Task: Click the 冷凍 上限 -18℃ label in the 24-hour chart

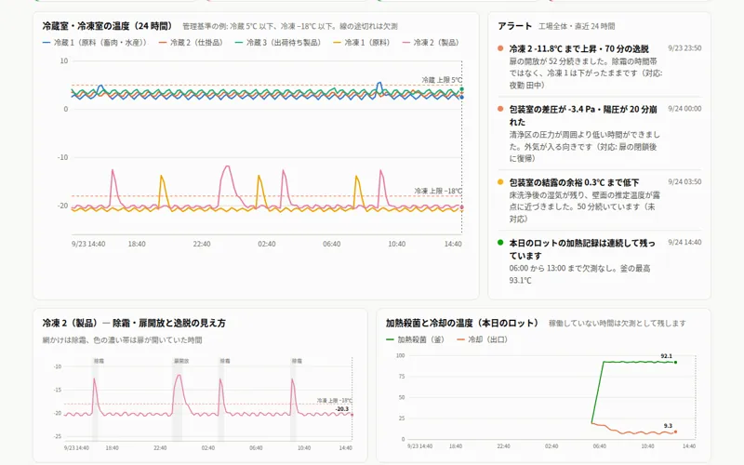Action: (x=438, y=191)
